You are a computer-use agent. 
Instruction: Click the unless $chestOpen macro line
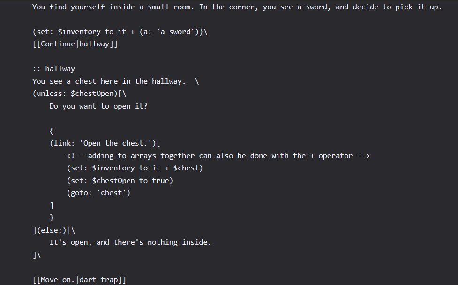(80, 94)
